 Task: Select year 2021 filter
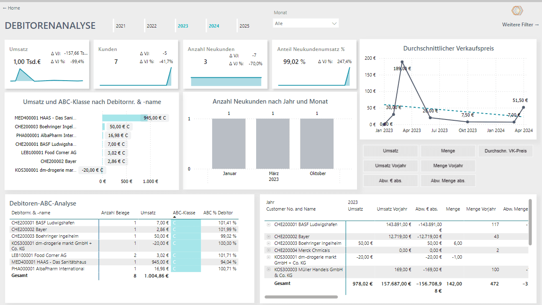pyautogui.click(x=121, y=26)
